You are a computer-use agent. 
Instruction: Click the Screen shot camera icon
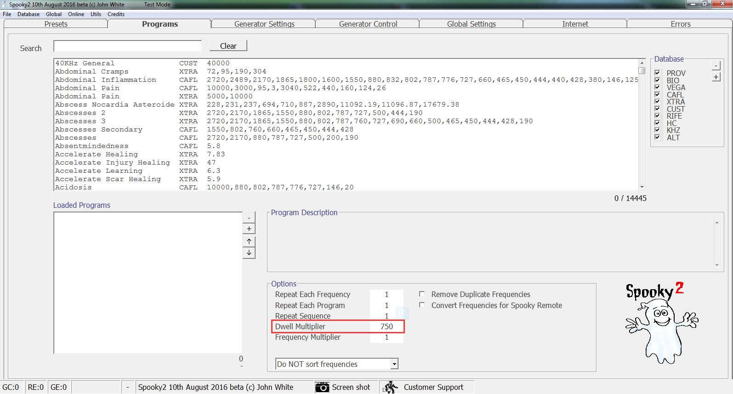click(322, 387)
